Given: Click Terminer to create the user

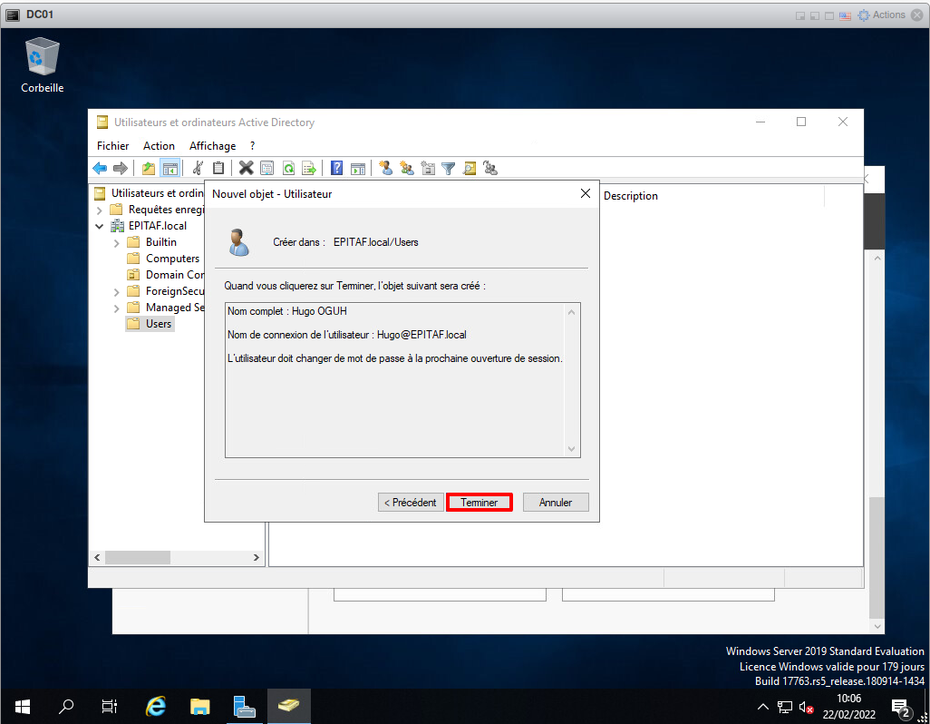Looking at the screenshot, I should 480,503.
